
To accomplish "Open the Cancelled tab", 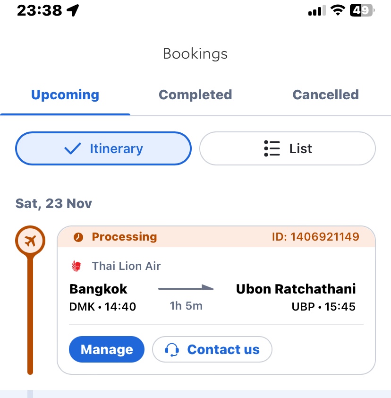I will (325, 95).
